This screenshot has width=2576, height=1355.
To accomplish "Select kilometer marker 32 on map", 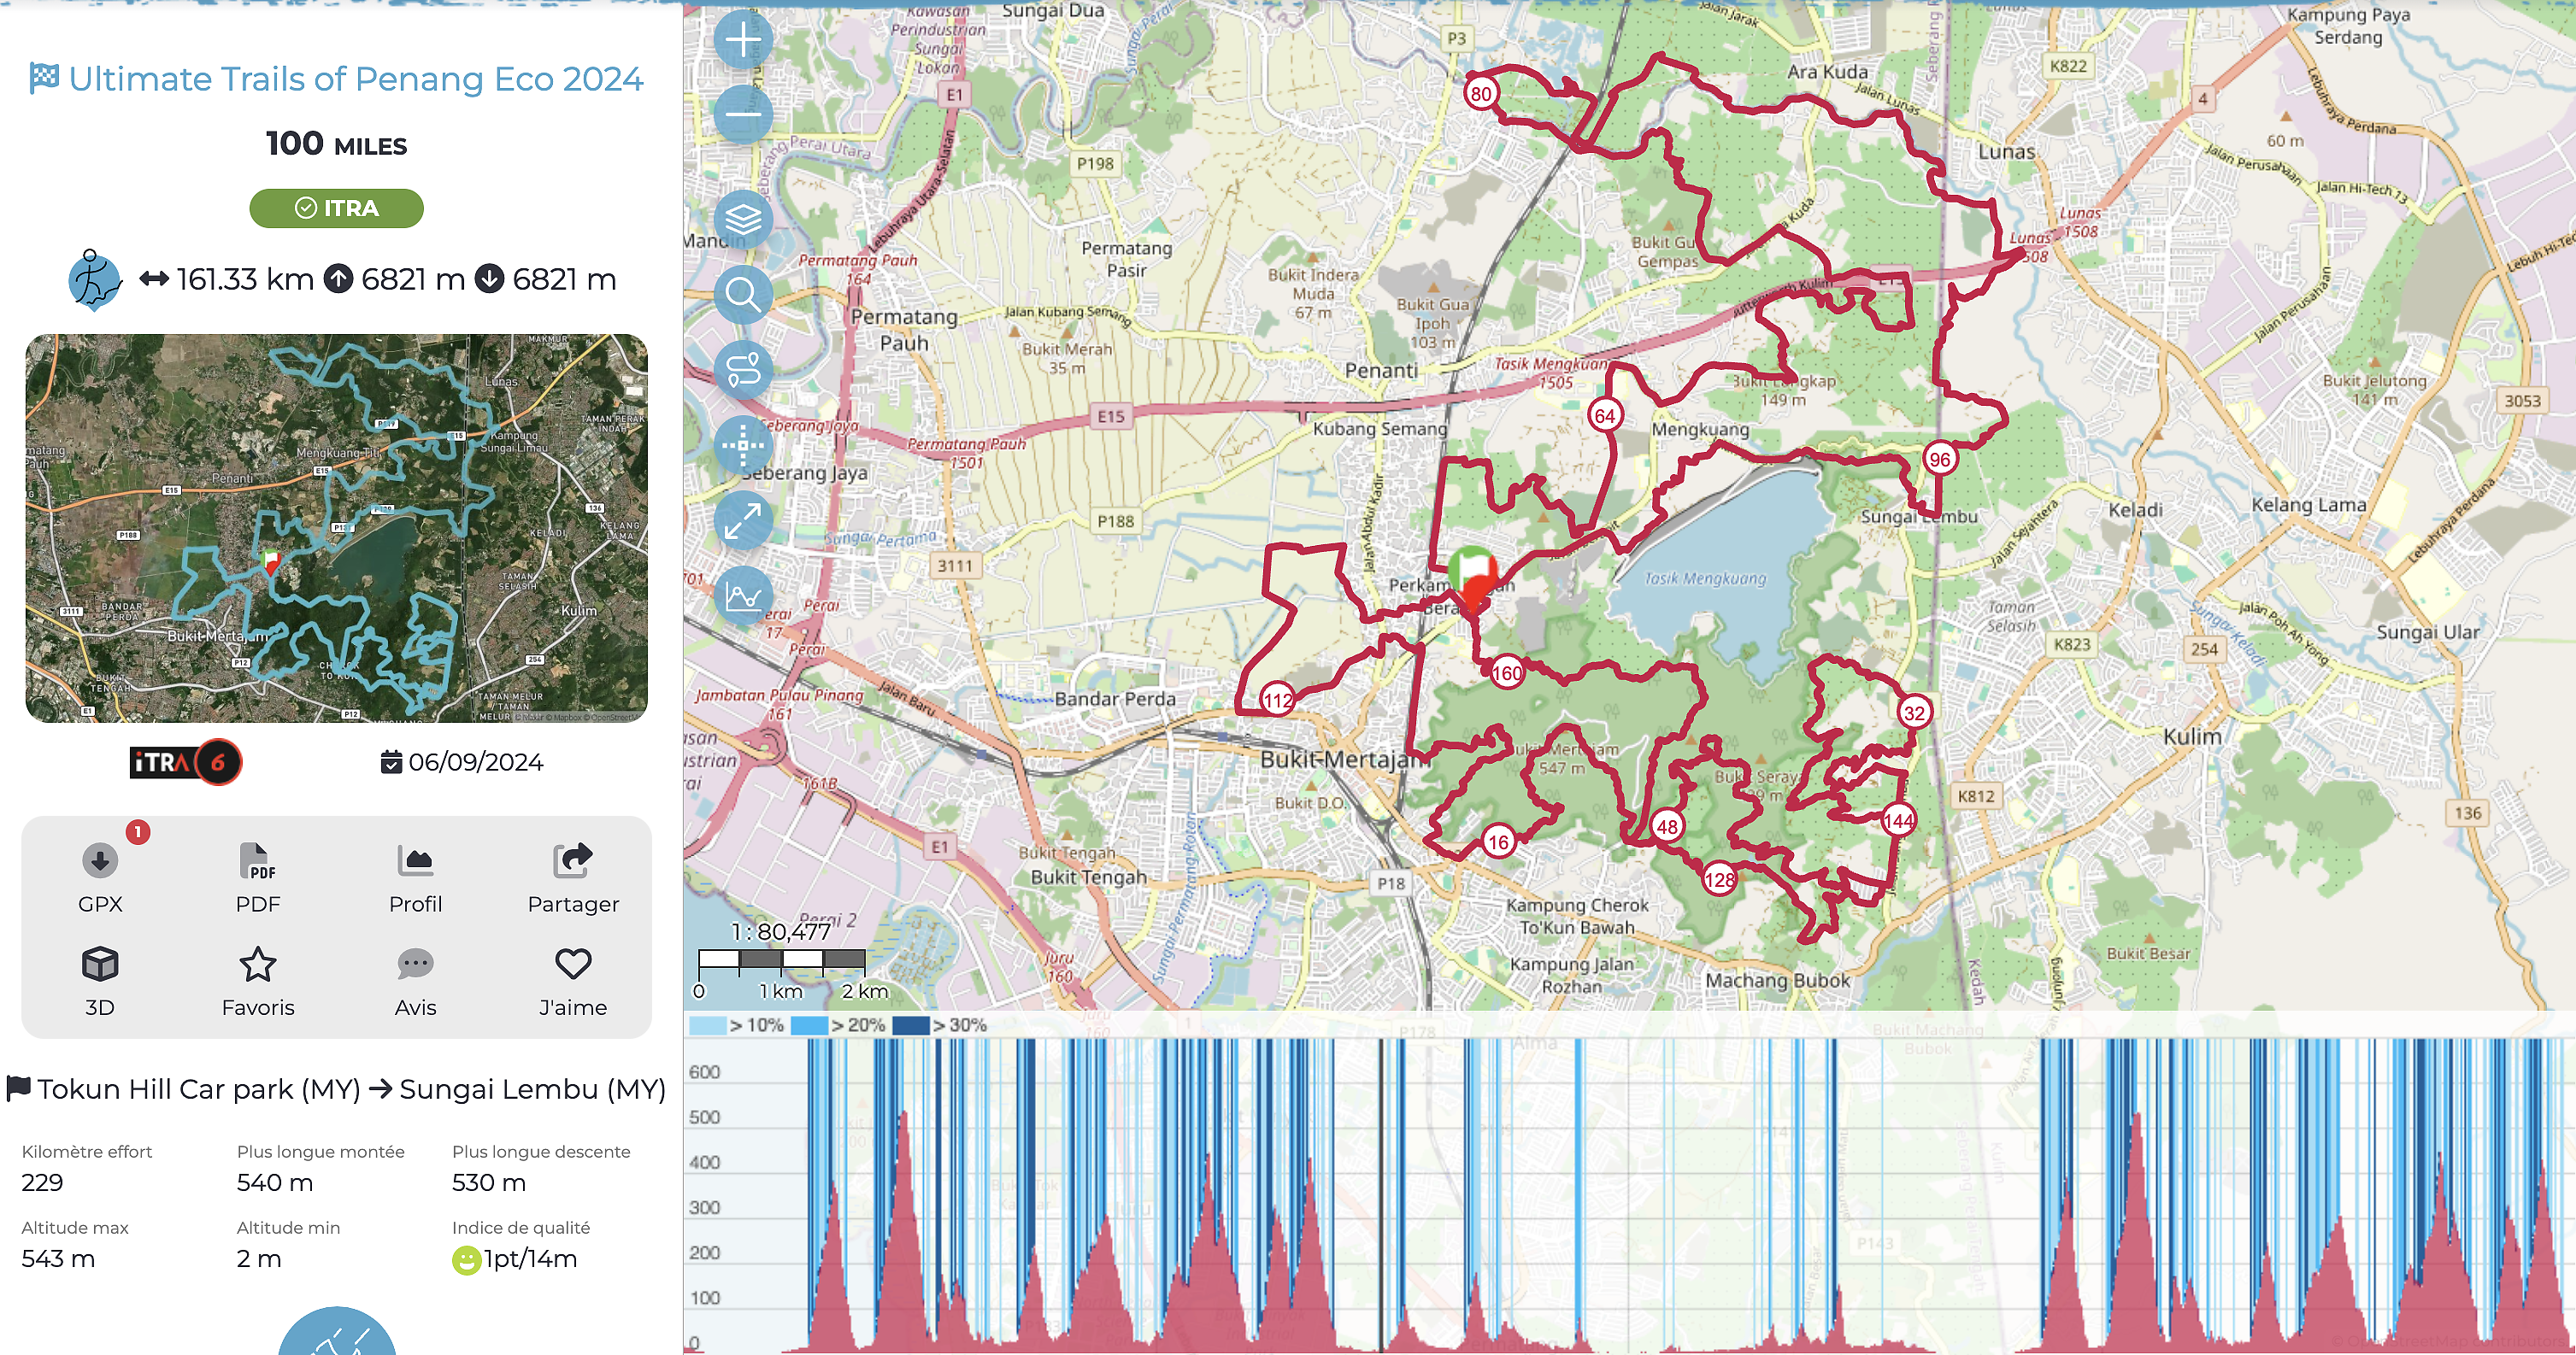I will pos(1914,713).
